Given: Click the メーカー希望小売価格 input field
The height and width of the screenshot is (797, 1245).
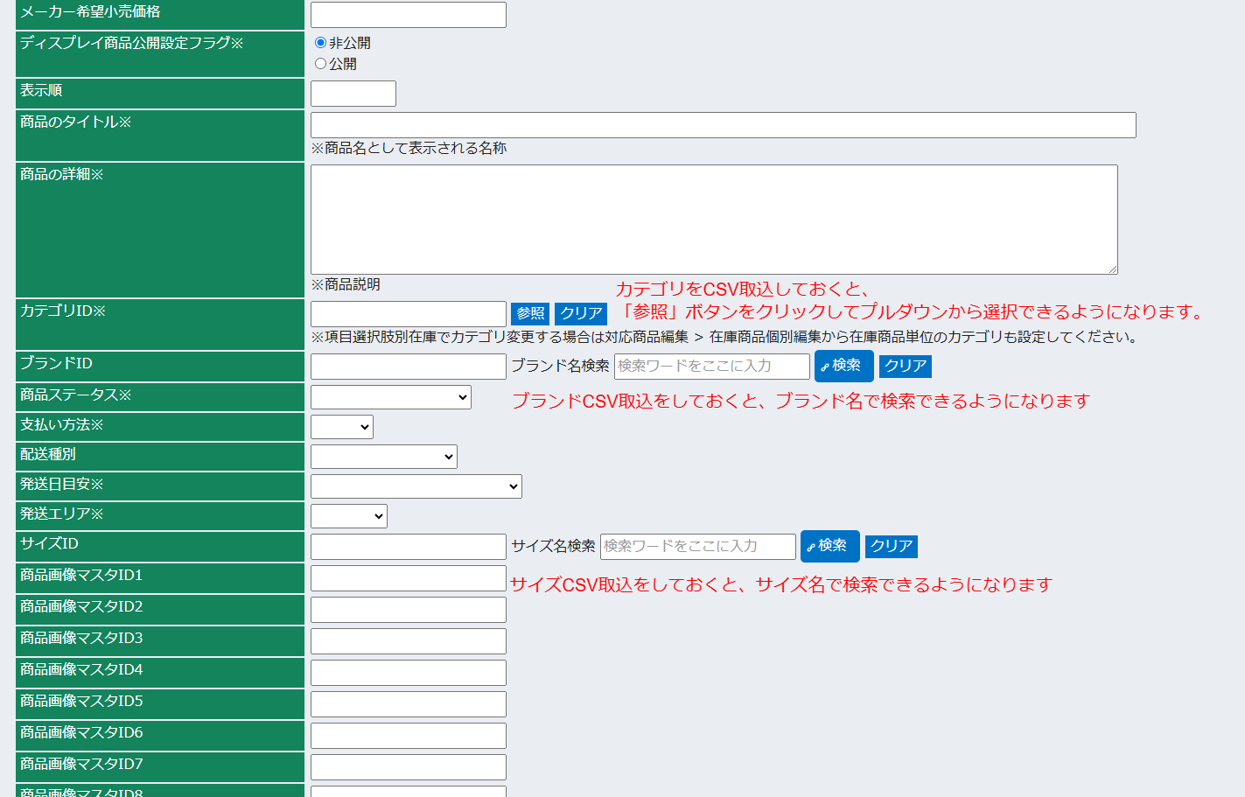Looking at the screenshot, I should tap(409, 15).
